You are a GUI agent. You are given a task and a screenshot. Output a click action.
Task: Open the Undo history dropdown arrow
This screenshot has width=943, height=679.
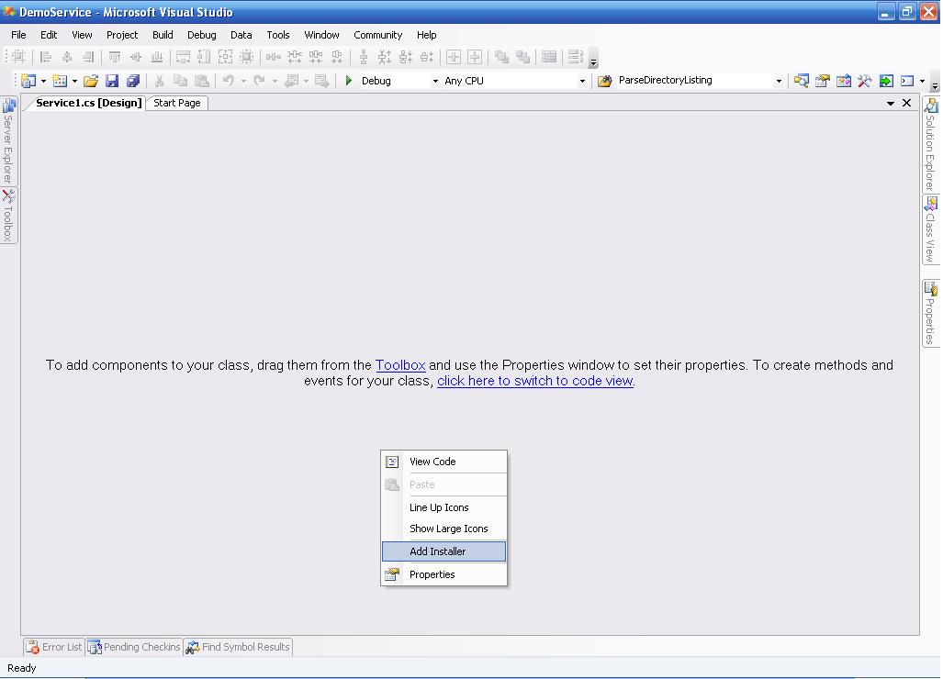243,81
